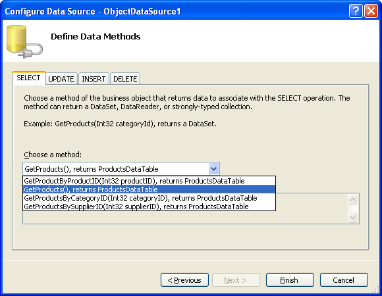Close the Configure Data Source dialog
Viewport: 382px width, 296px height.
click(x=371, y=11)
